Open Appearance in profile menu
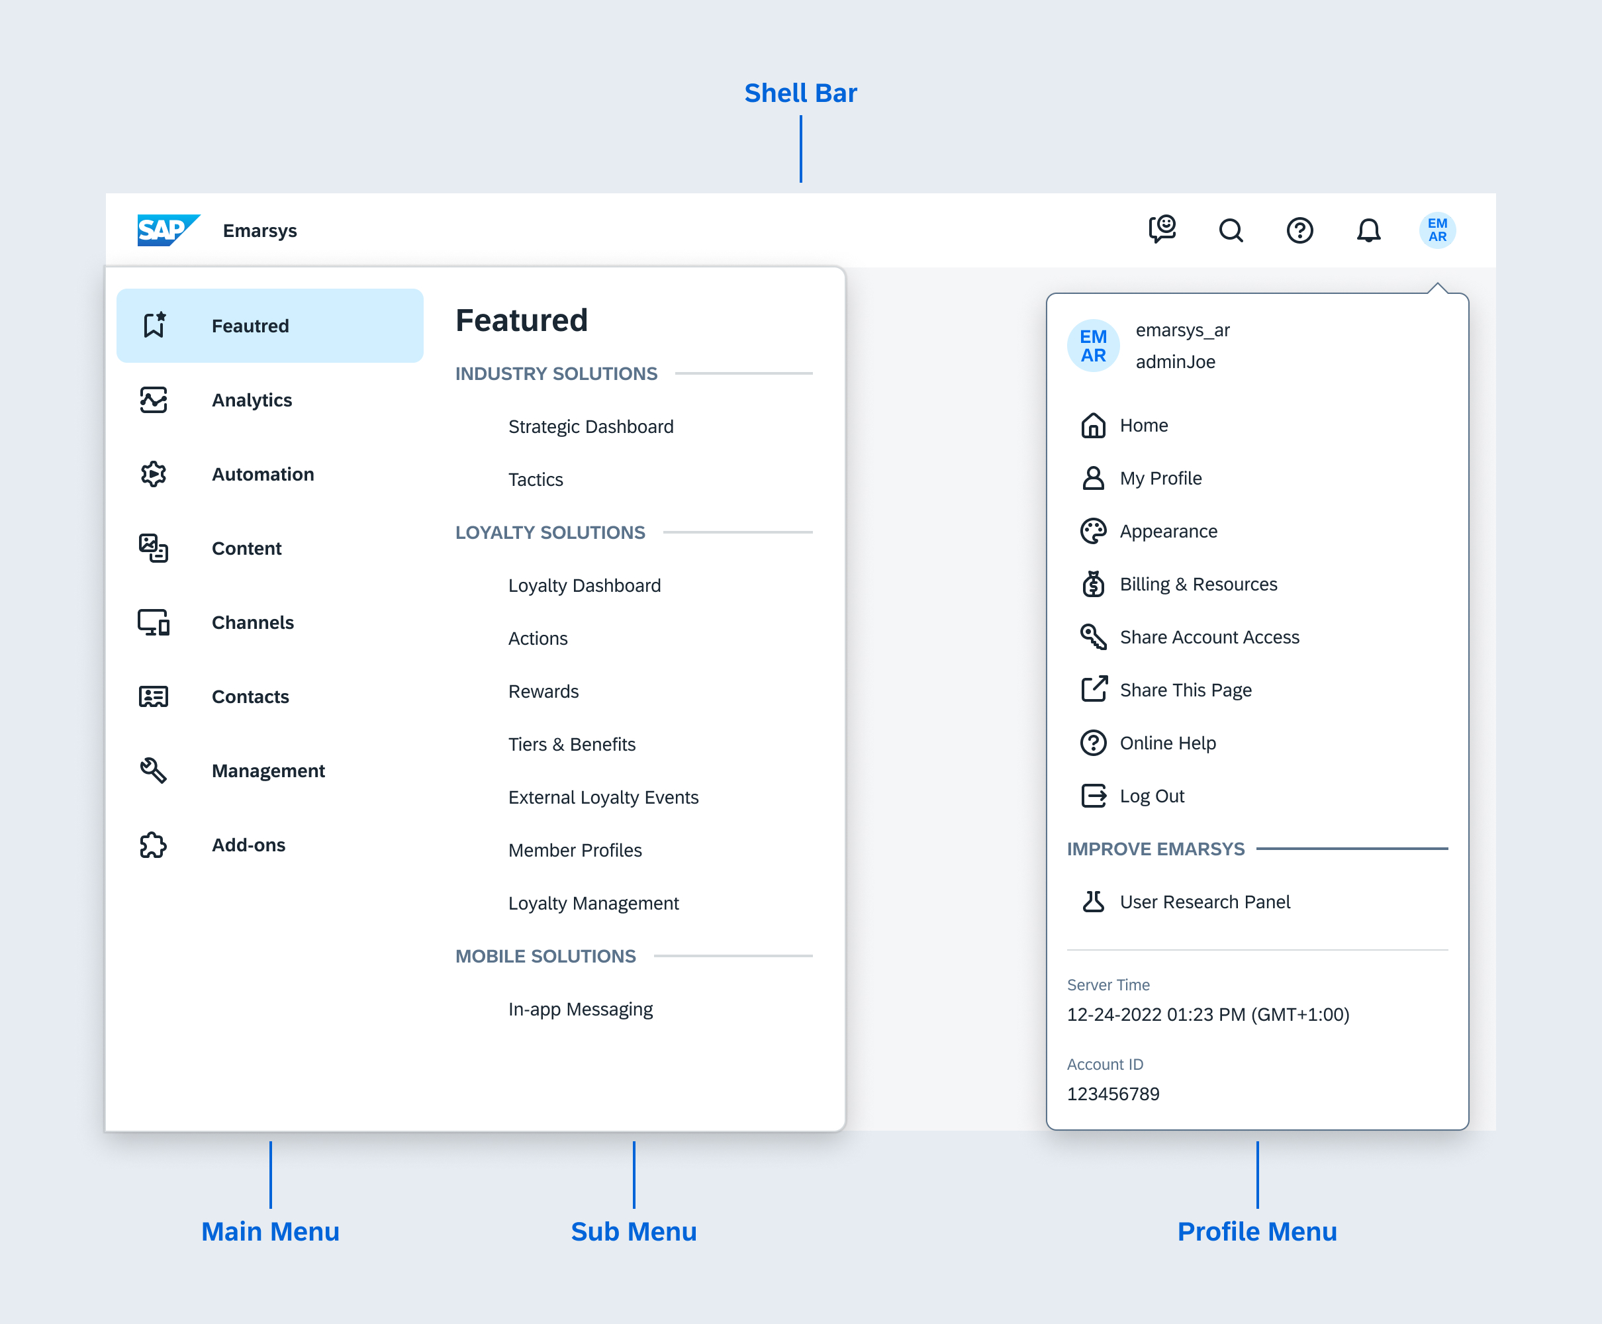Screen dimensions: 1602x1324 pyautogui.click(x=1167, y=532)
